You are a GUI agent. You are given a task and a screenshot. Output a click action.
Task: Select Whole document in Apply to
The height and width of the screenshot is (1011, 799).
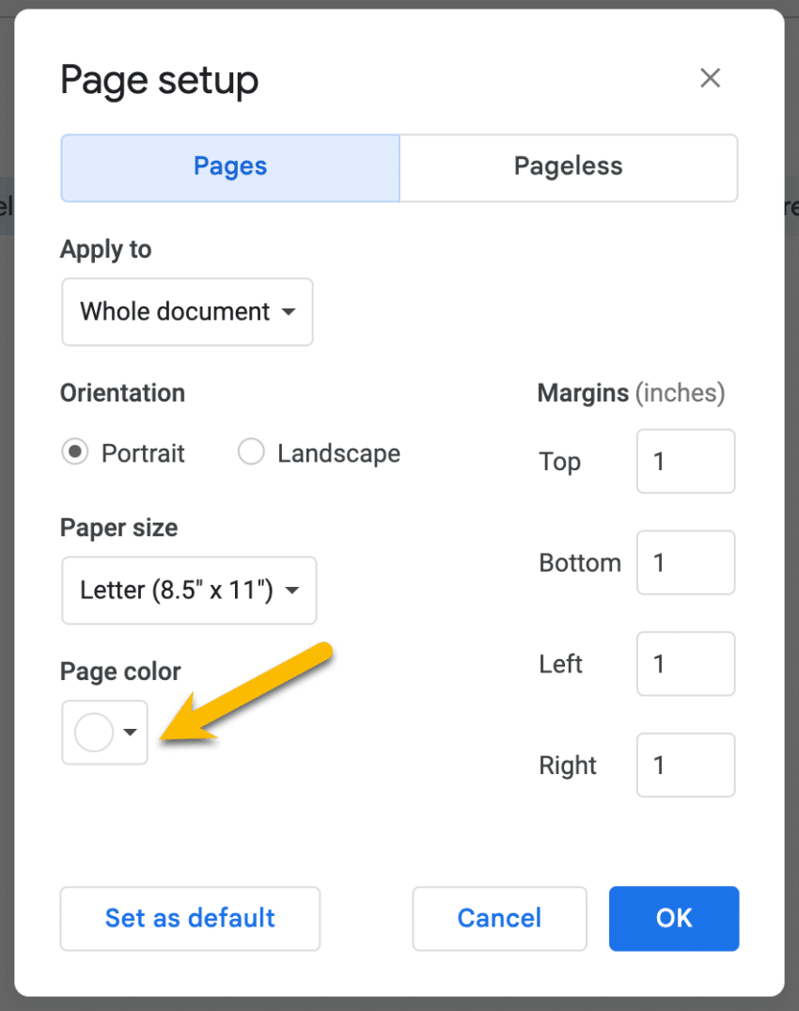(x=186, y=312)
